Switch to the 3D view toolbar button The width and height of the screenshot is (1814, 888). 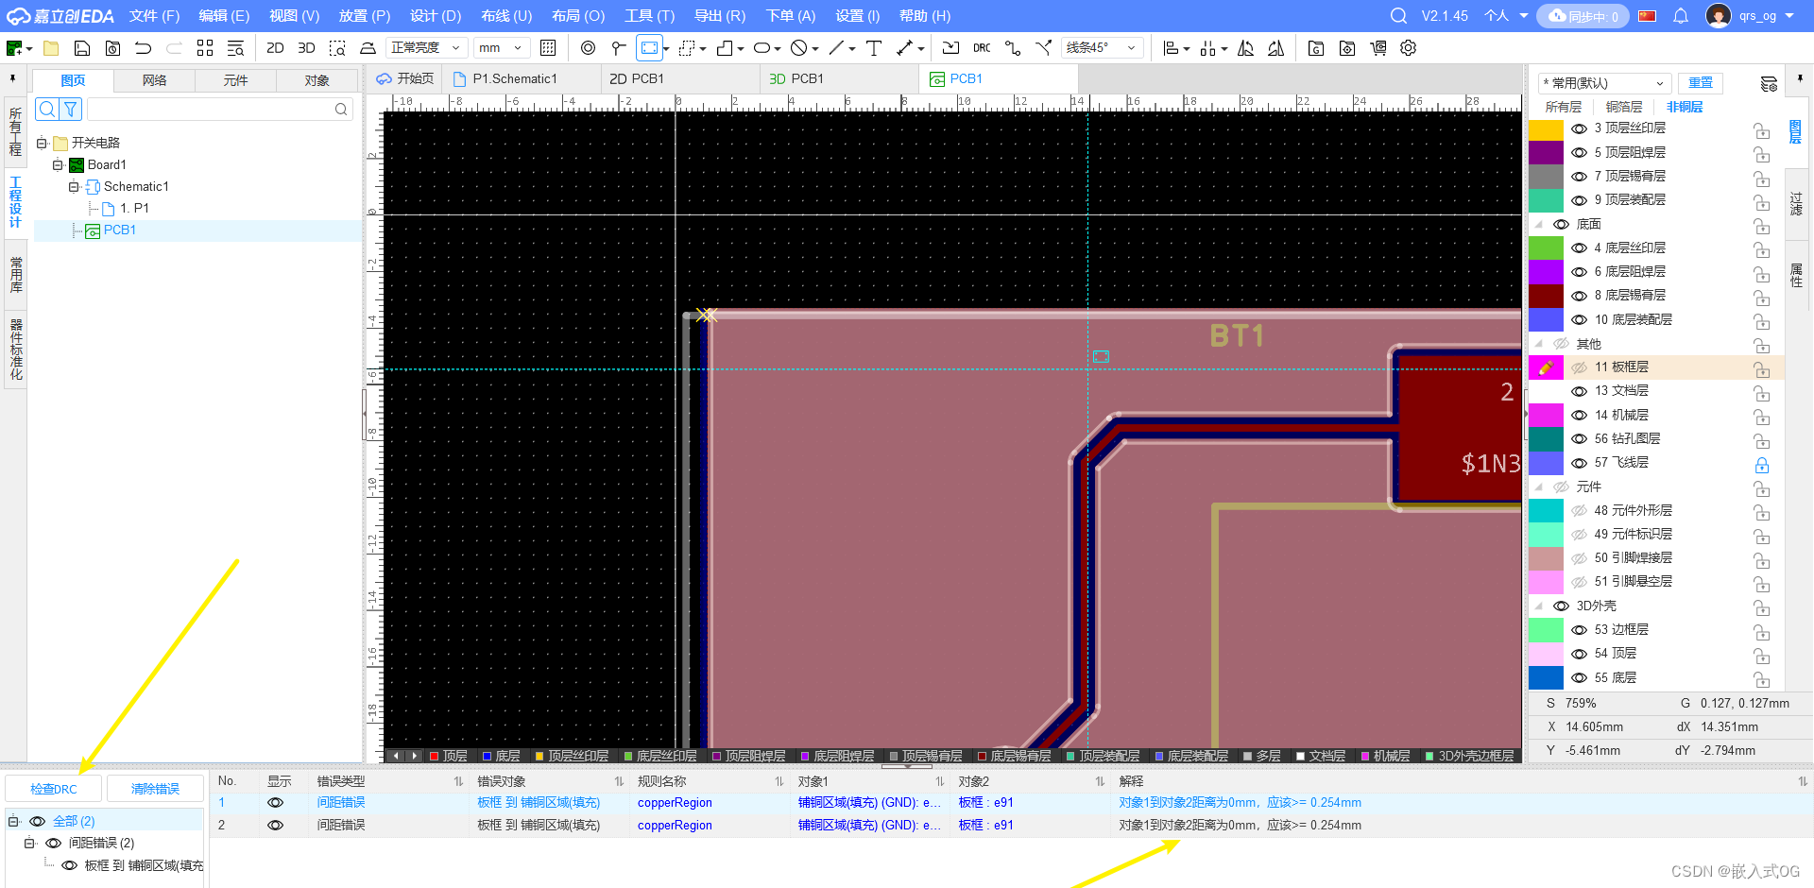[306, 48]
